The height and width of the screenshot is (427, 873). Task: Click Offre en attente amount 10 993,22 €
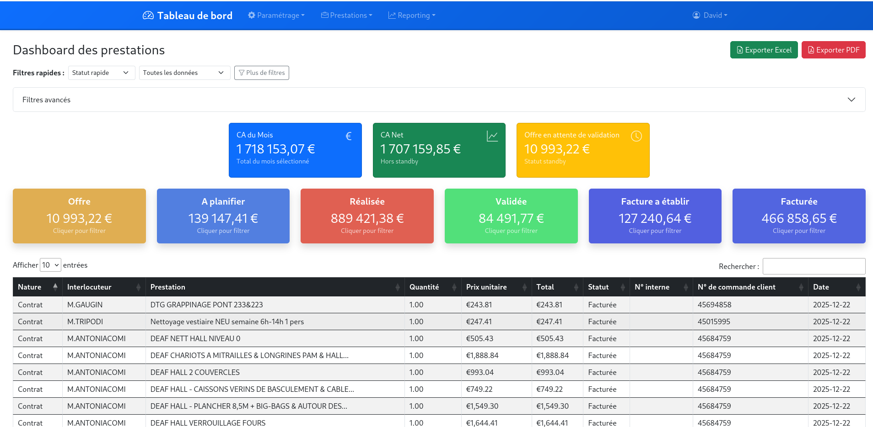pyautogui.click(x=557, y=149)
